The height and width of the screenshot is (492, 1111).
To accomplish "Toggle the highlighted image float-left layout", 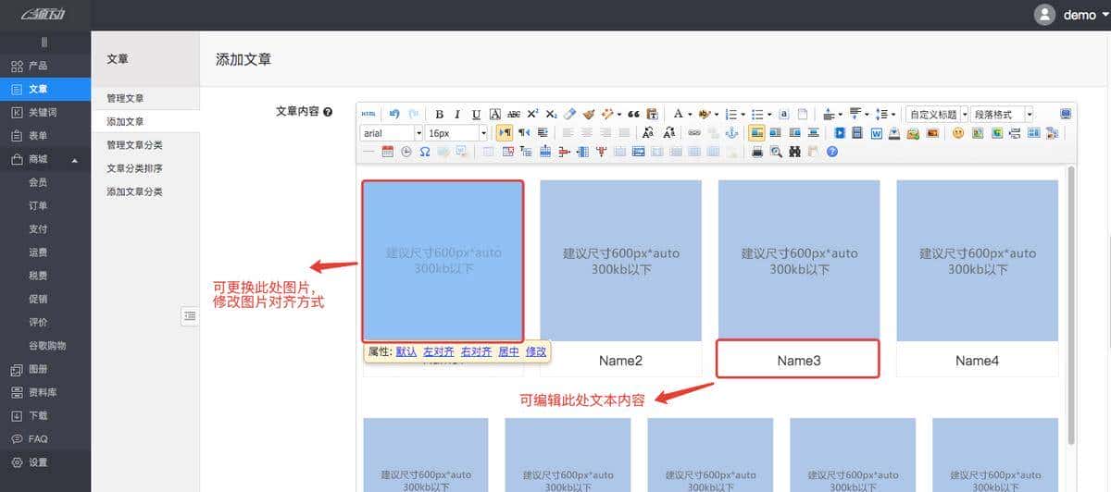I will (x=756, y=132).
